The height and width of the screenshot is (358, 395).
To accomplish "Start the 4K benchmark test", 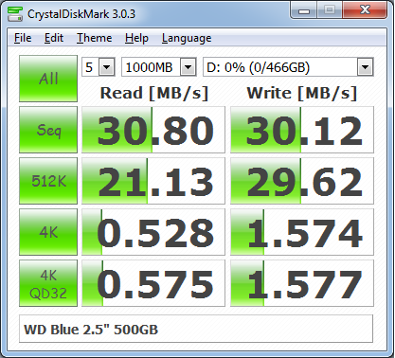I will click(48, 232).
